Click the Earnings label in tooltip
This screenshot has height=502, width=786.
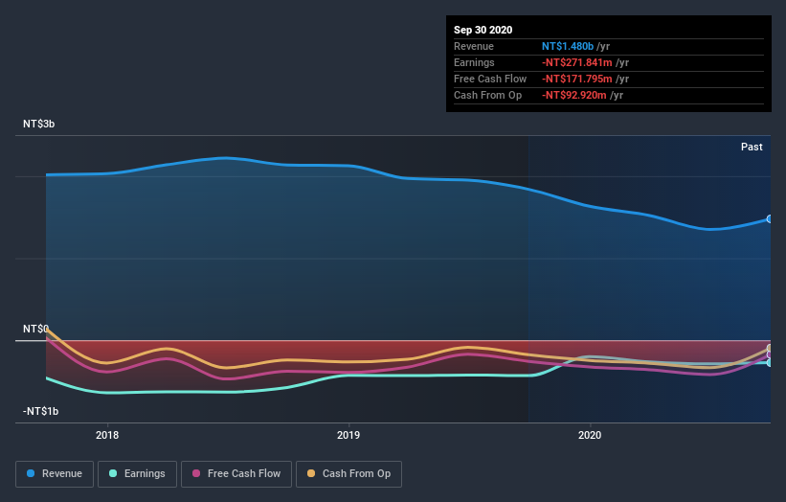474,62
